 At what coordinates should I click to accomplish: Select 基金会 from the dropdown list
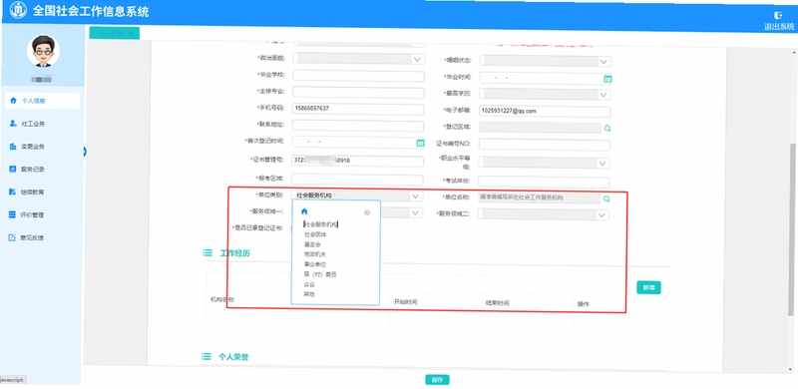(312, 244)
